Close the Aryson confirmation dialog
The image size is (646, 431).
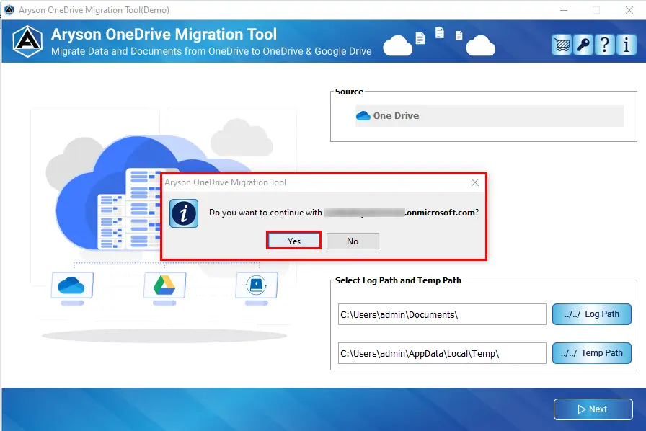tap(475, 182)
